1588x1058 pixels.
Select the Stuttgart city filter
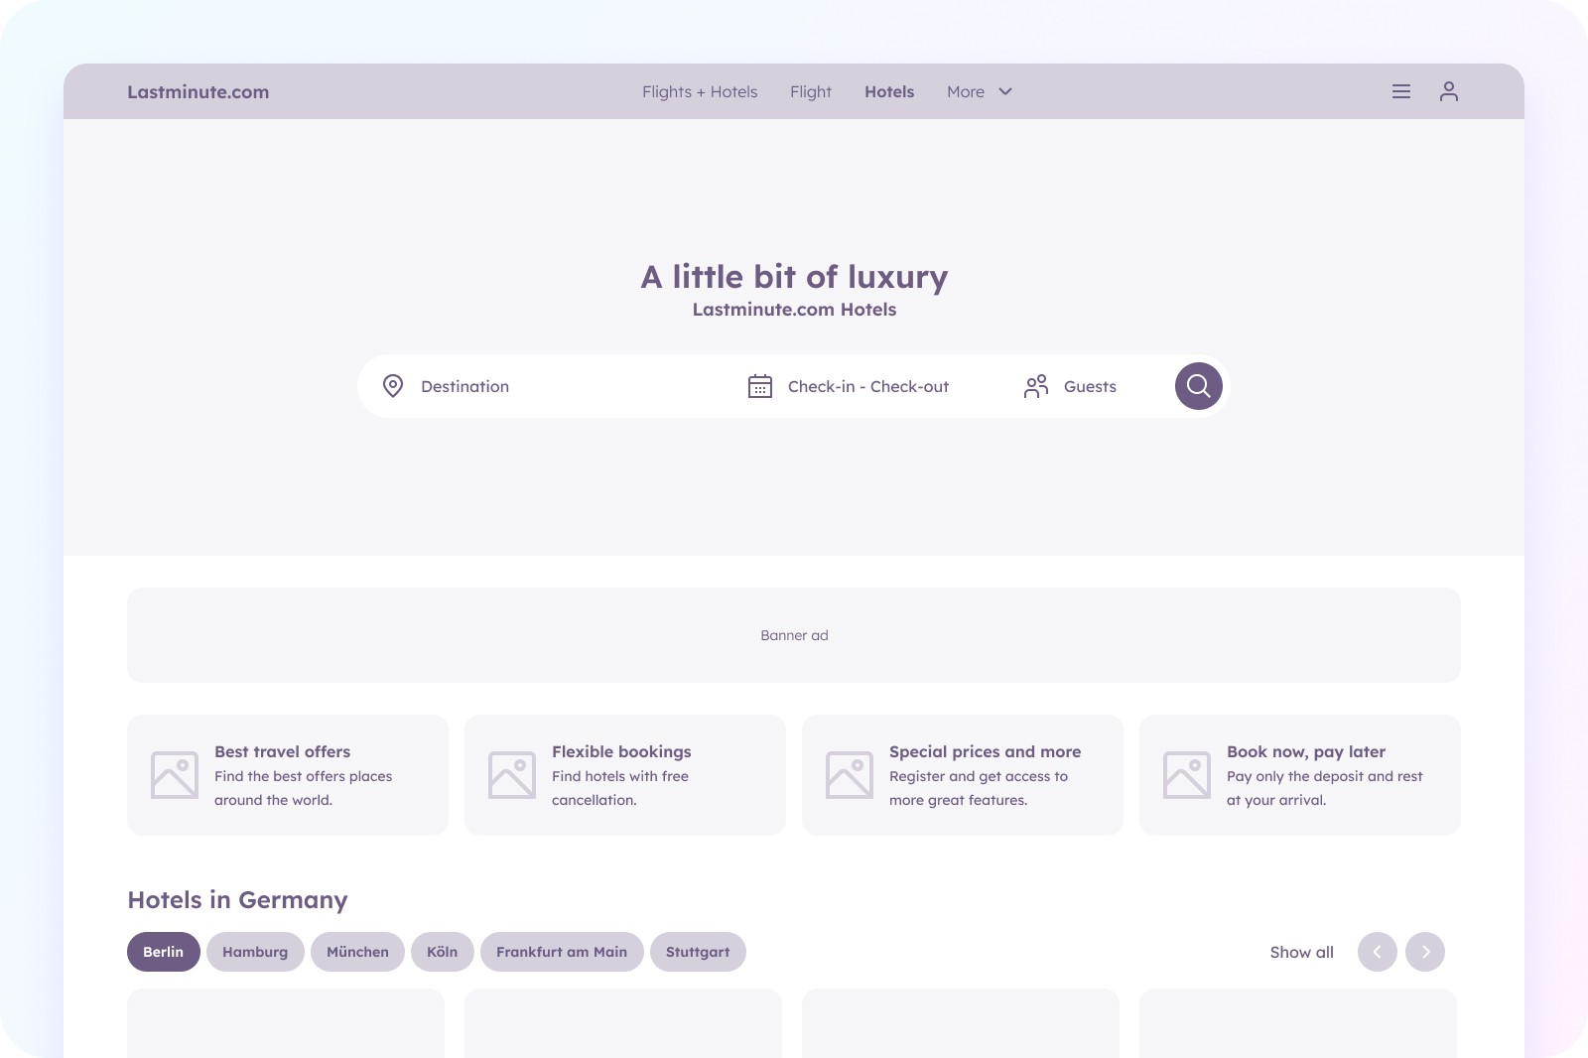click(x=698, y=952)
